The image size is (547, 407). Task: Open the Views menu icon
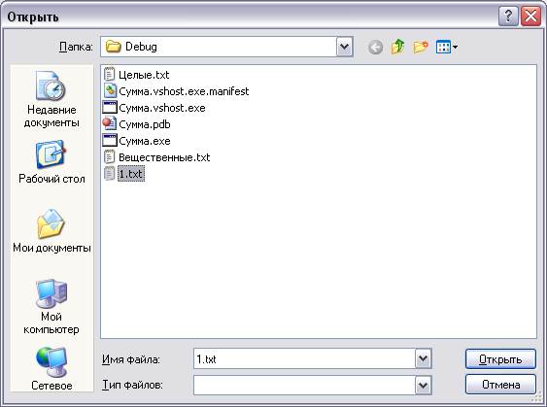(x=447, y=47)
